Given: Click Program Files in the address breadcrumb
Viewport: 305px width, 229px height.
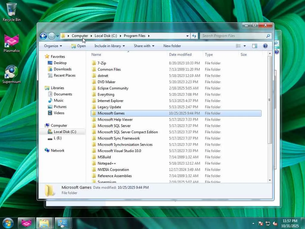Looking at the screenshot, I should 135,36.
